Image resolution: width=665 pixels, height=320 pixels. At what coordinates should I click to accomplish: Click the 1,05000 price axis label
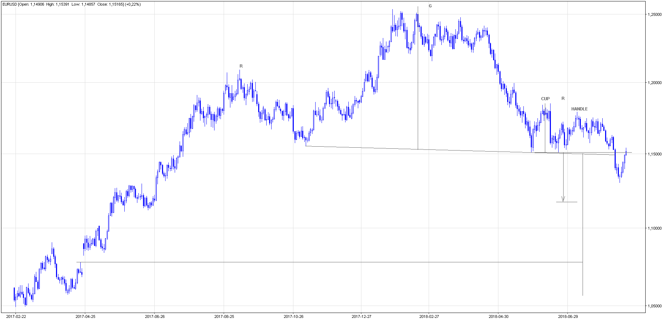tap(654, 306)
